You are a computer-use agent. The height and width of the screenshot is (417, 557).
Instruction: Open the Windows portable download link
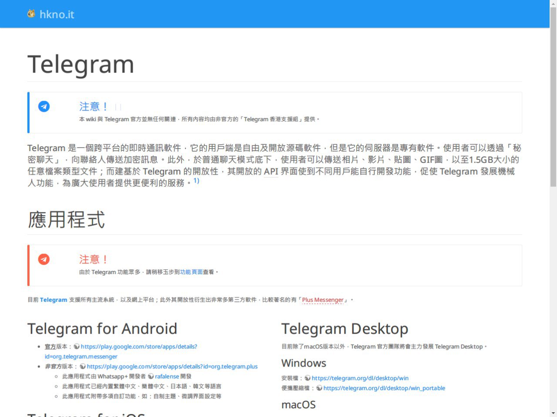(x=384, y=388)
